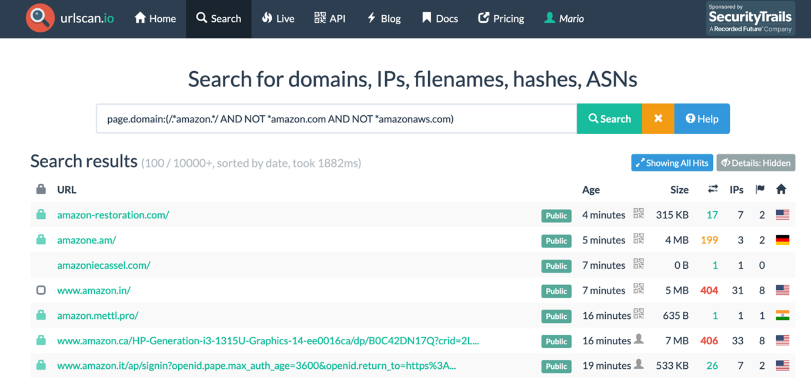Image resolution: width=811 pixels, height=380 pixels.
Task: Click the green lock icon for amazone.am
Action: pyautogui.click(x=41, y=240)
